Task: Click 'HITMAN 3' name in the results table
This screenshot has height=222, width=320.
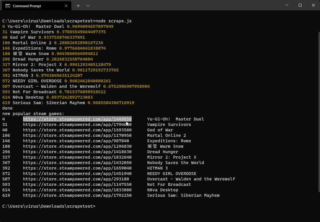Action: click(x=157, y=168)
